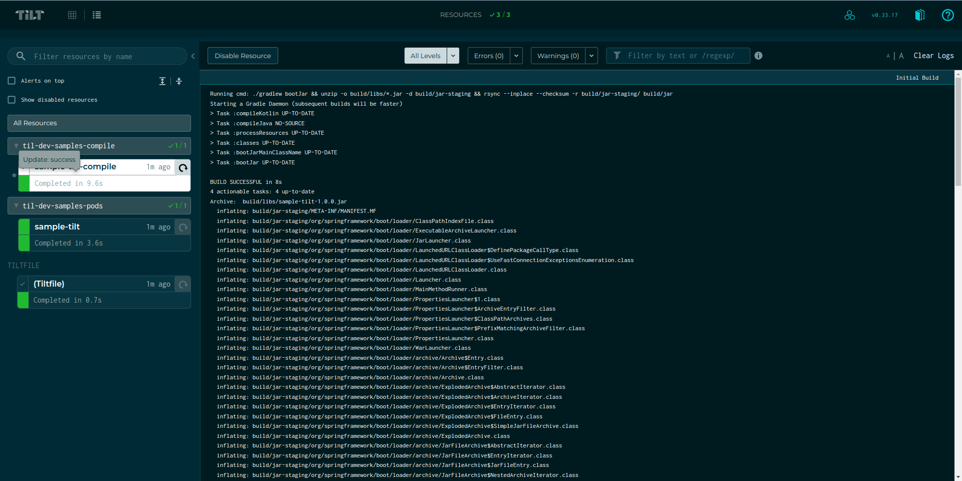This screenshot has width=962, height=481.
Task: Click 'Task :compileKotlin UP-TO-DATE' log line
Action: tap(262, 113)
